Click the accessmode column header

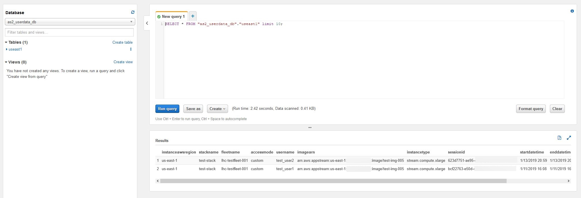(x=262, y=152)
